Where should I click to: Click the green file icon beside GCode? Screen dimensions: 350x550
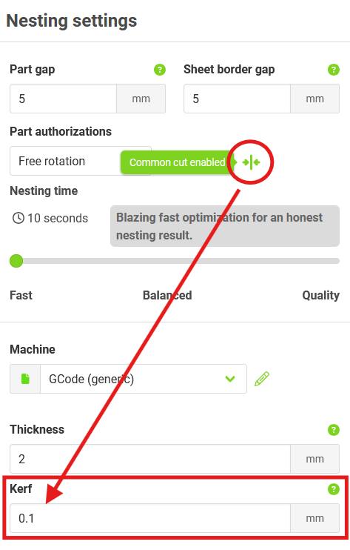25,379
